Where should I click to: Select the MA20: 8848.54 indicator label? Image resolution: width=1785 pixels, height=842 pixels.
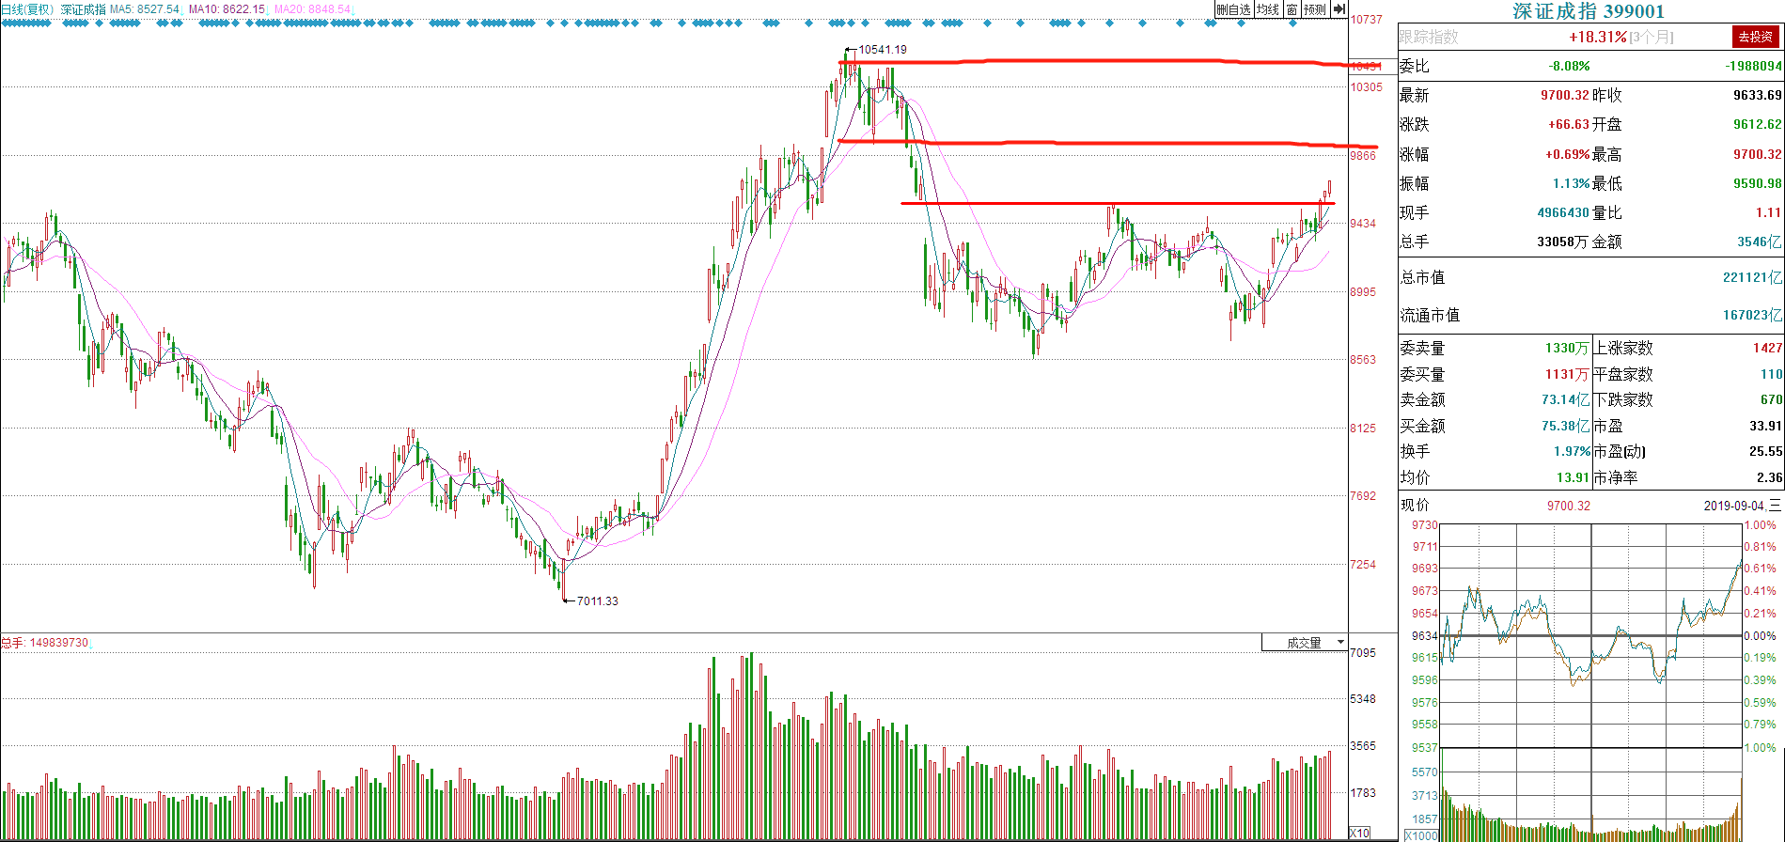[312, 9]
